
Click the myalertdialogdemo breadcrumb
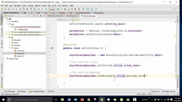[x=82, y=13]
